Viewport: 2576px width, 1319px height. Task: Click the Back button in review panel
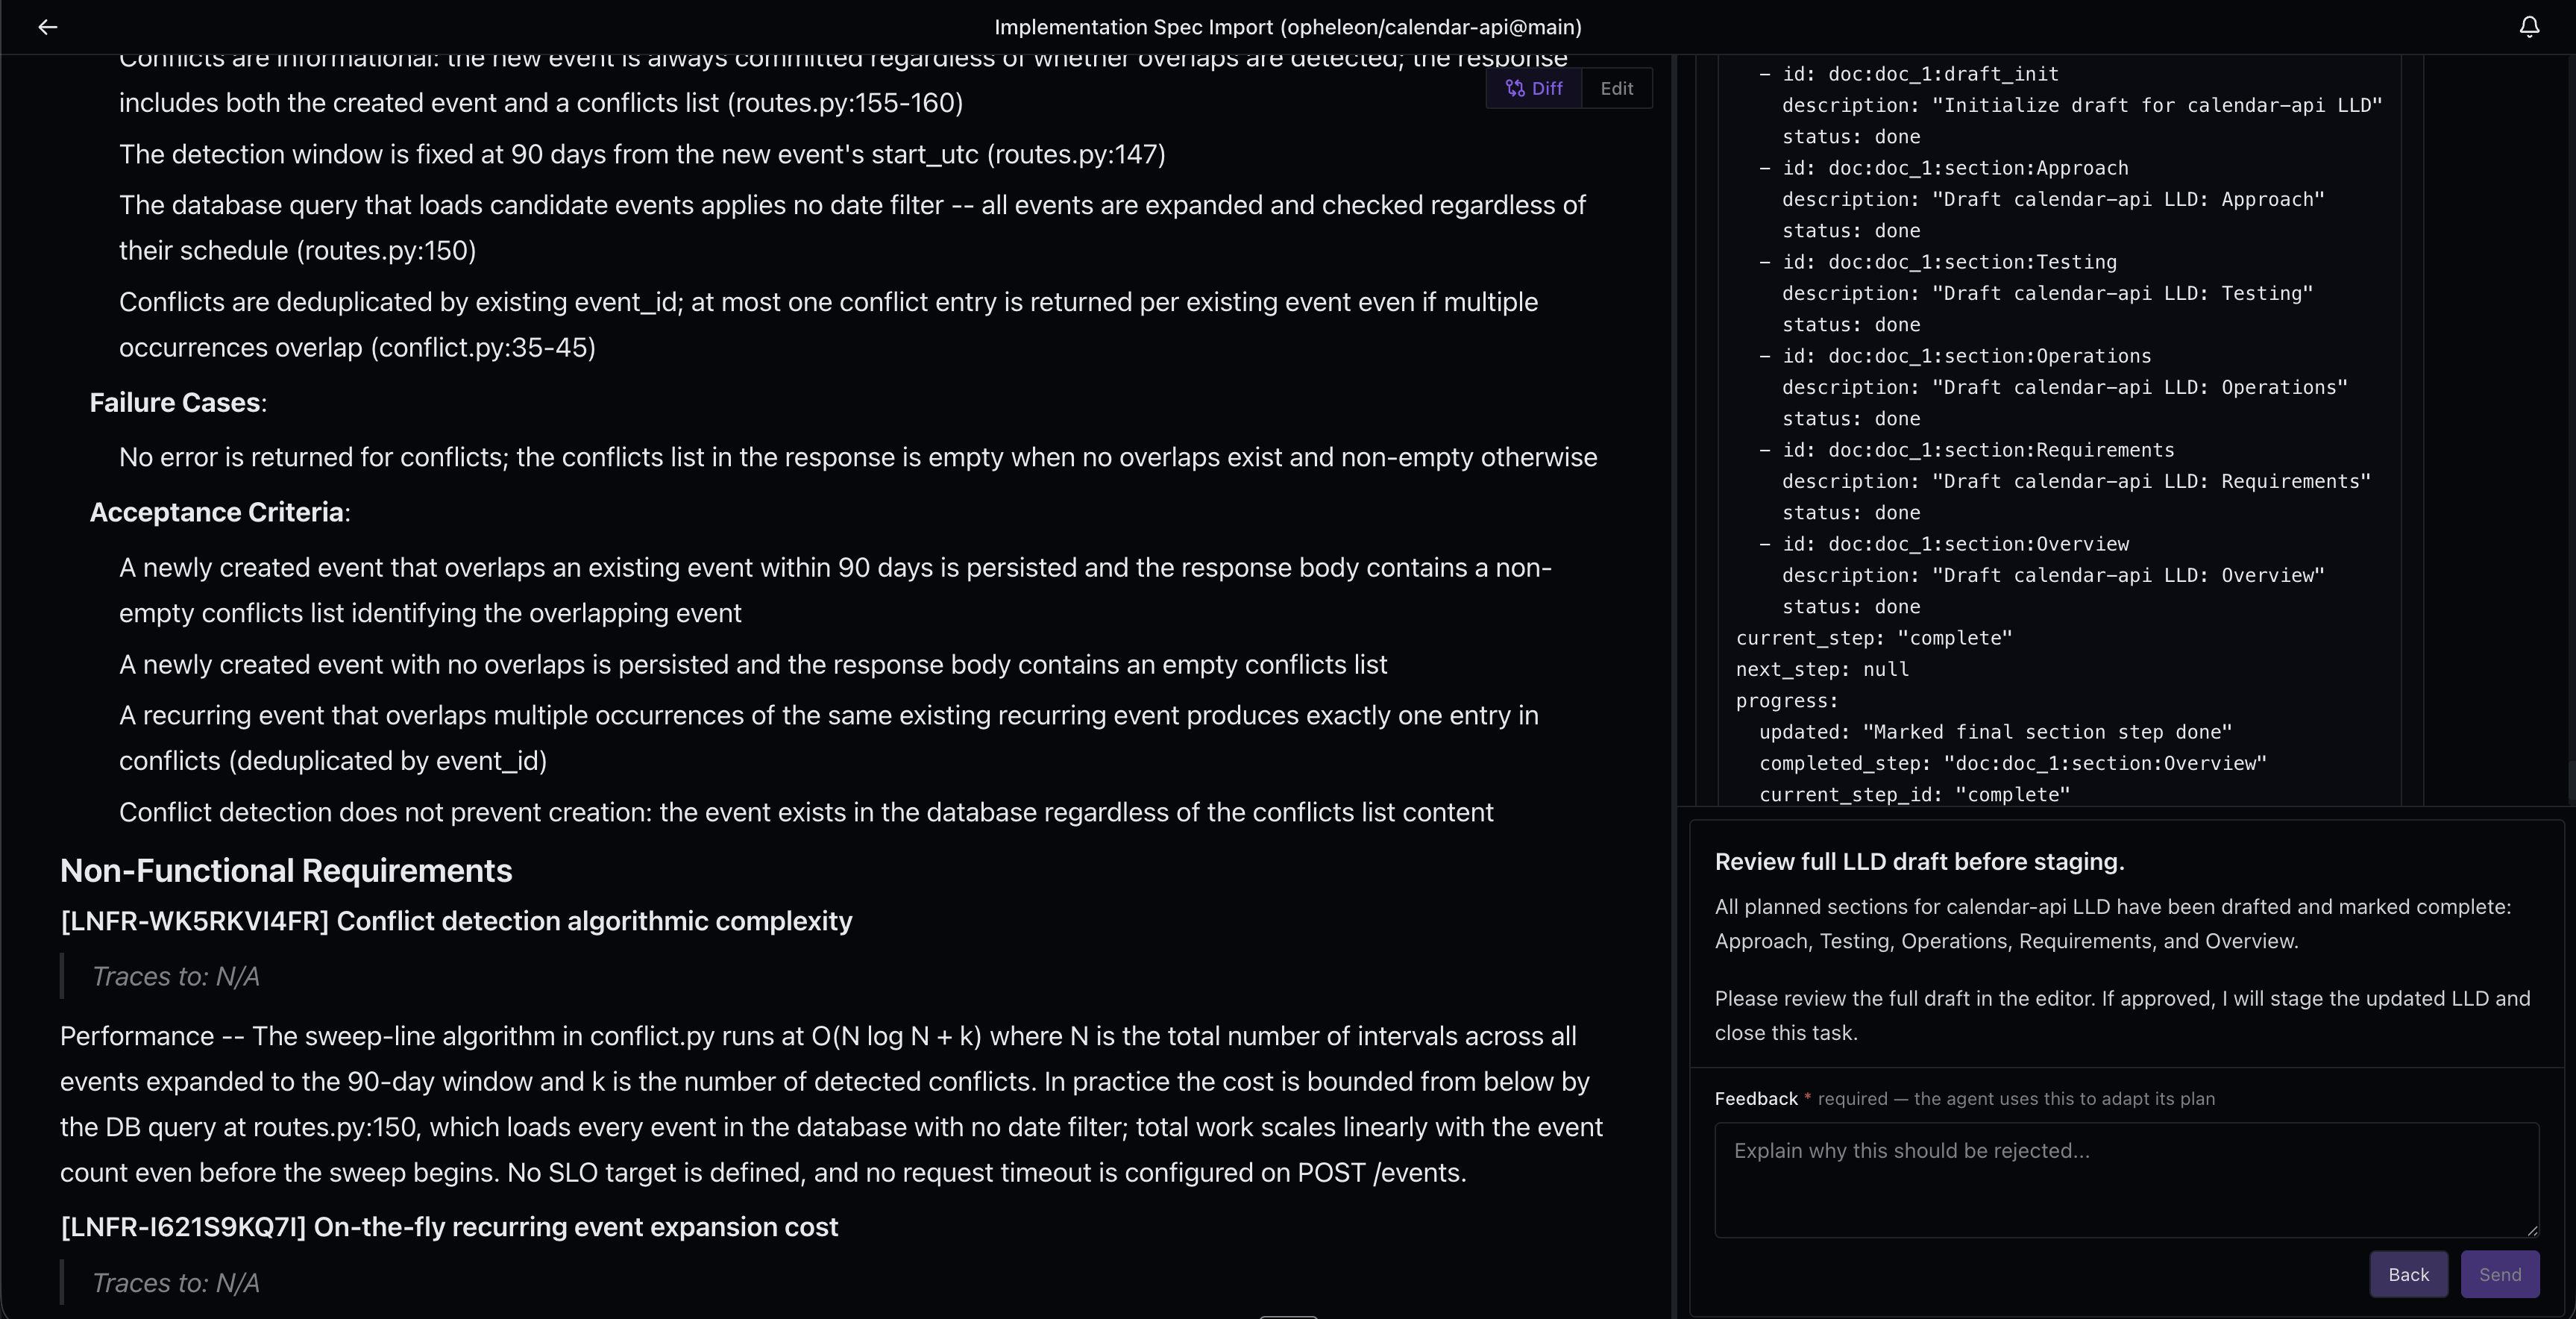click(x=2408, y=1274)
